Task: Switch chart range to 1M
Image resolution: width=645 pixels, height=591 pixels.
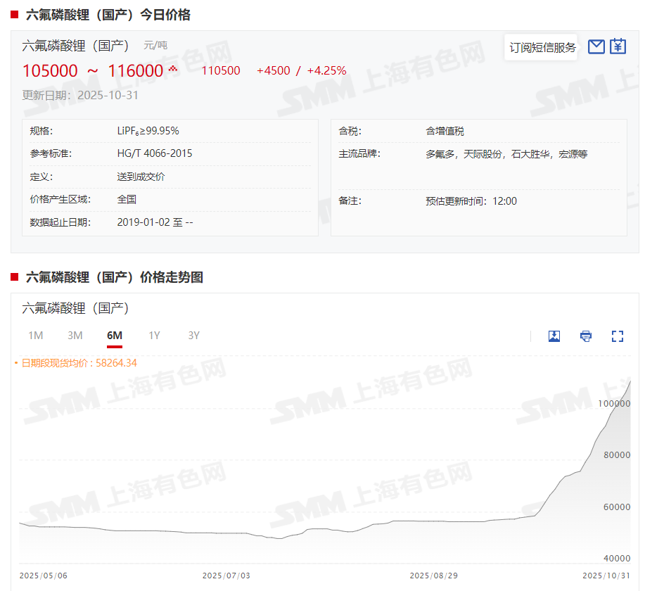Action: click(x=35, y=336)
